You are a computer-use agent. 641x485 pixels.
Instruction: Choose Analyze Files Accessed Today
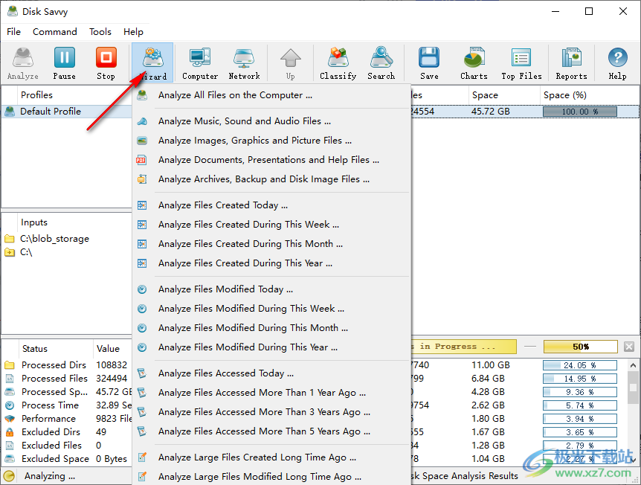point(271,373)
